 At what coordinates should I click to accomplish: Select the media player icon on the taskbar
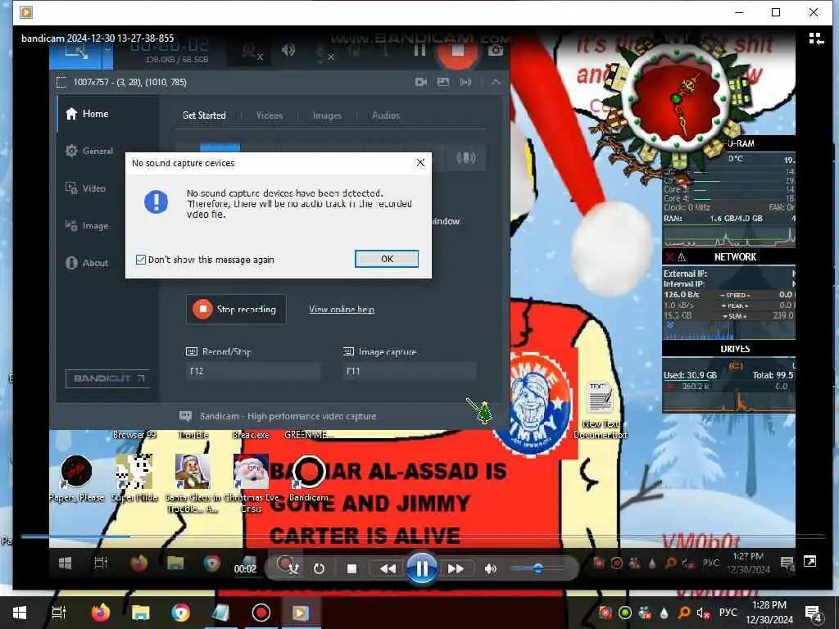pyautogui.click(x=300, y=613)
